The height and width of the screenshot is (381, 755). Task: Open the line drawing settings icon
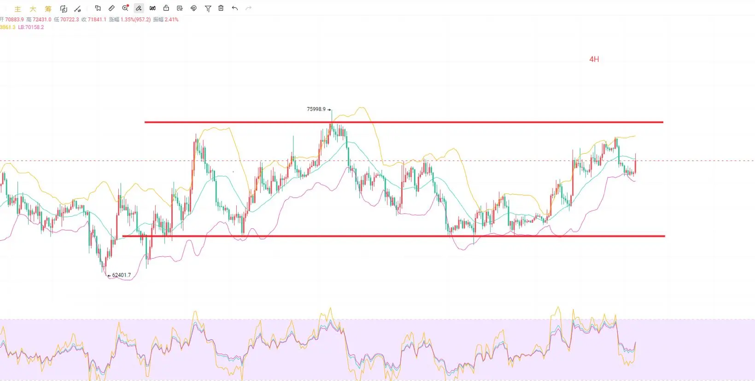78,9
